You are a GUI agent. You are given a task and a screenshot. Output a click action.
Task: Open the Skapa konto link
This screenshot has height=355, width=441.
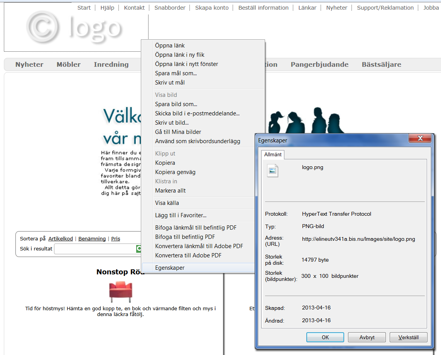(x=212, y=8)
